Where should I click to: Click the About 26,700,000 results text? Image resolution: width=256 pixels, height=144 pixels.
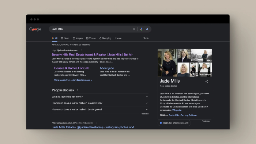pos(71,45)
